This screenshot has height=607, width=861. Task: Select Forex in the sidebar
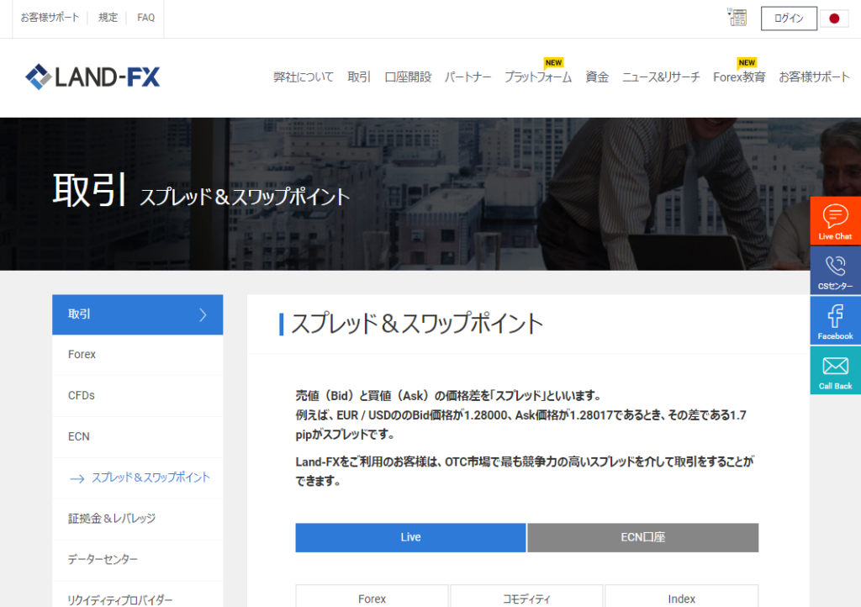(x=137, y=355)
